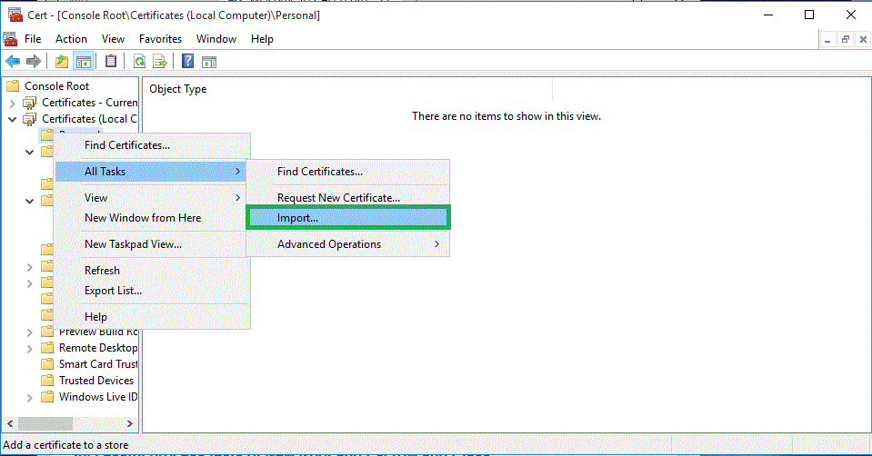
Task: Click the blue Help question mark icon
Action: 187,61
